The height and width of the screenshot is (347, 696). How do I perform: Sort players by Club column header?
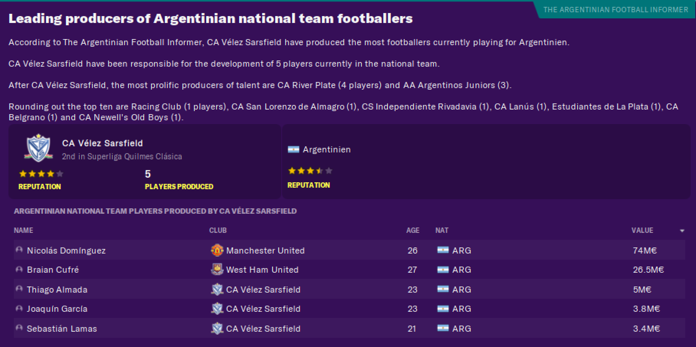click(218, 230)
